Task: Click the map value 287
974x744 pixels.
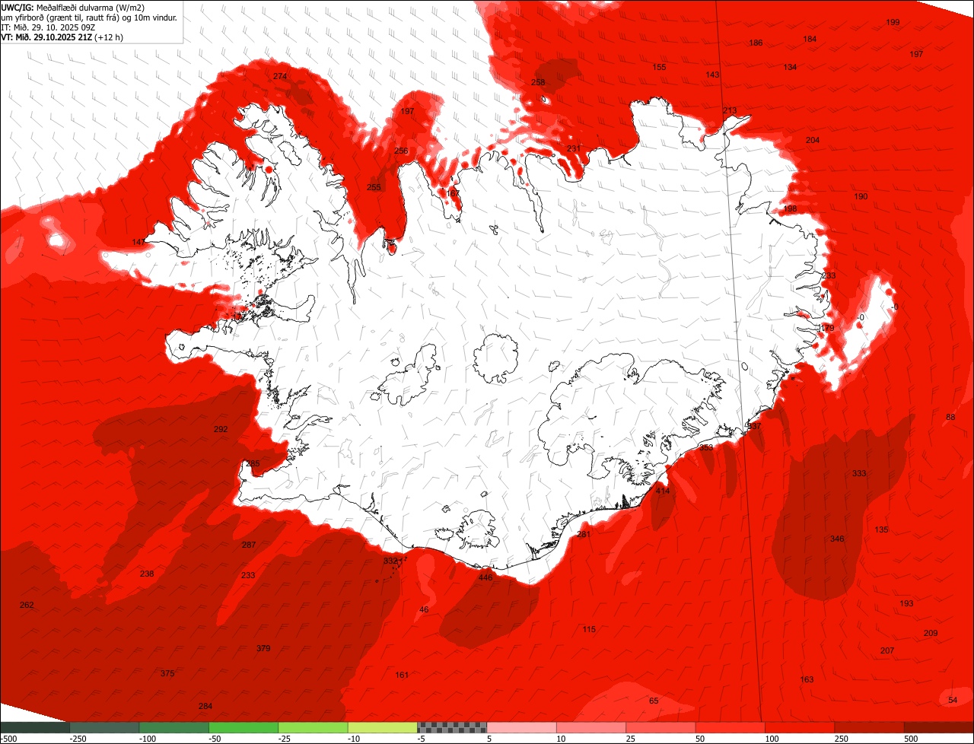Action: click(x=249, y=545)
